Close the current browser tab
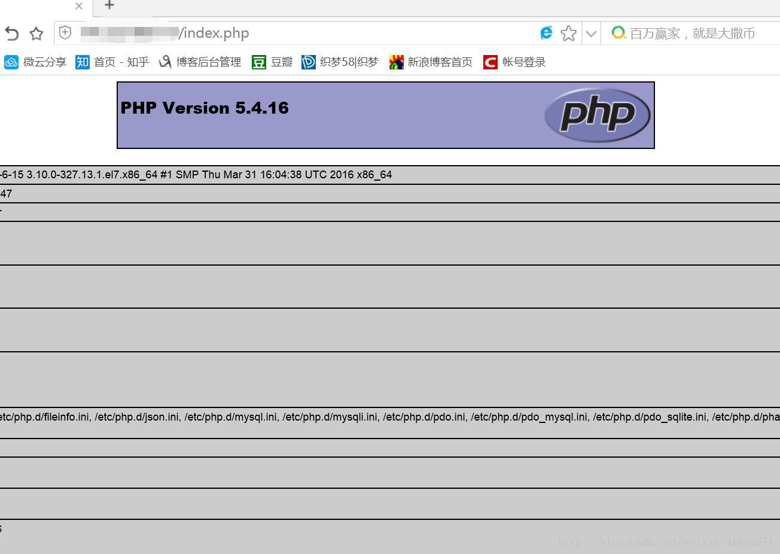This screenshot has width=780, height=554. point(79,6)
